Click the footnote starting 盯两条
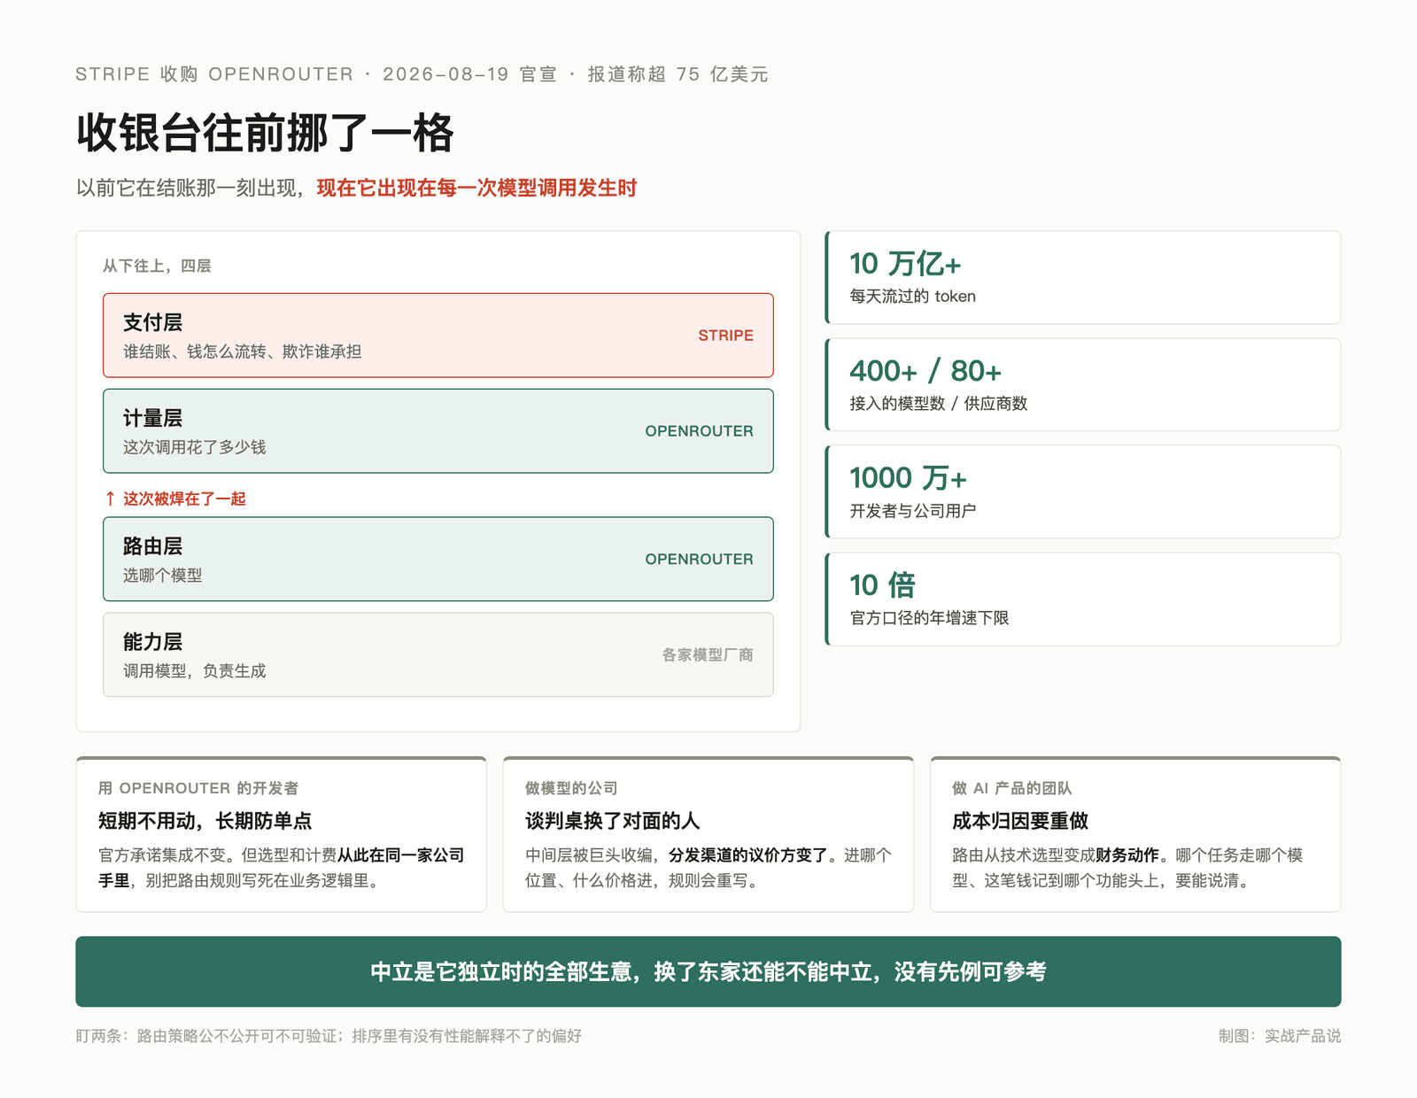Image resolution: width=1417 pixels, height=1098 pixels. 329,1036
